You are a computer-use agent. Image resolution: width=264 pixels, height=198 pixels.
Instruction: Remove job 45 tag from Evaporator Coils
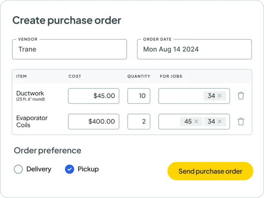point(196,121)
